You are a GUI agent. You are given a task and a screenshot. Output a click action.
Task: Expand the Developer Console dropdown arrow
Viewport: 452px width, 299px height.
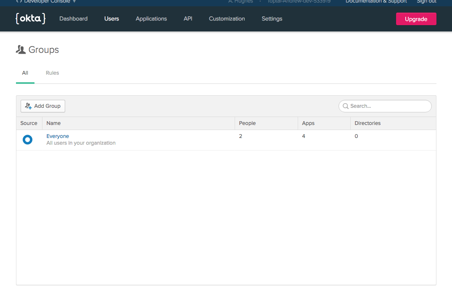(x=74, y=2)
